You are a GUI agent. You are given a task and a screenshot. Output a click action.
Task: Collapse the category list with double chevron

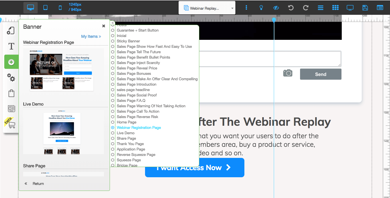pyautogui.click(x=113, y=23)
